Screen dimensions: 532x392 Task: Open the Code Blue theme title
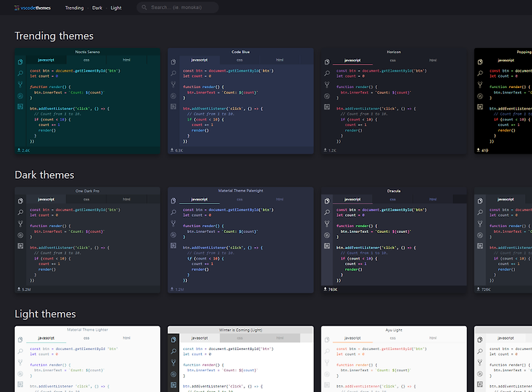241,52
